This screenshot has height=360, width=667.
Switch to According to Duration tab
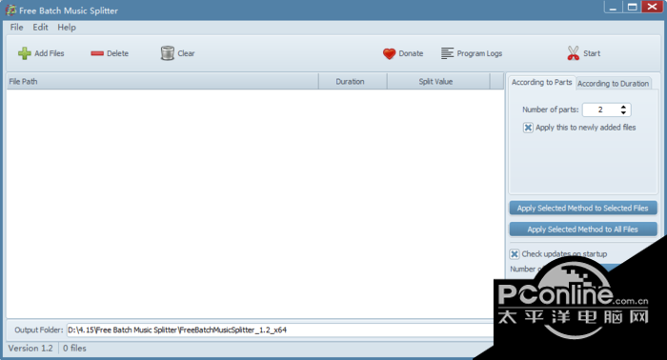click(x=613, y=83)
